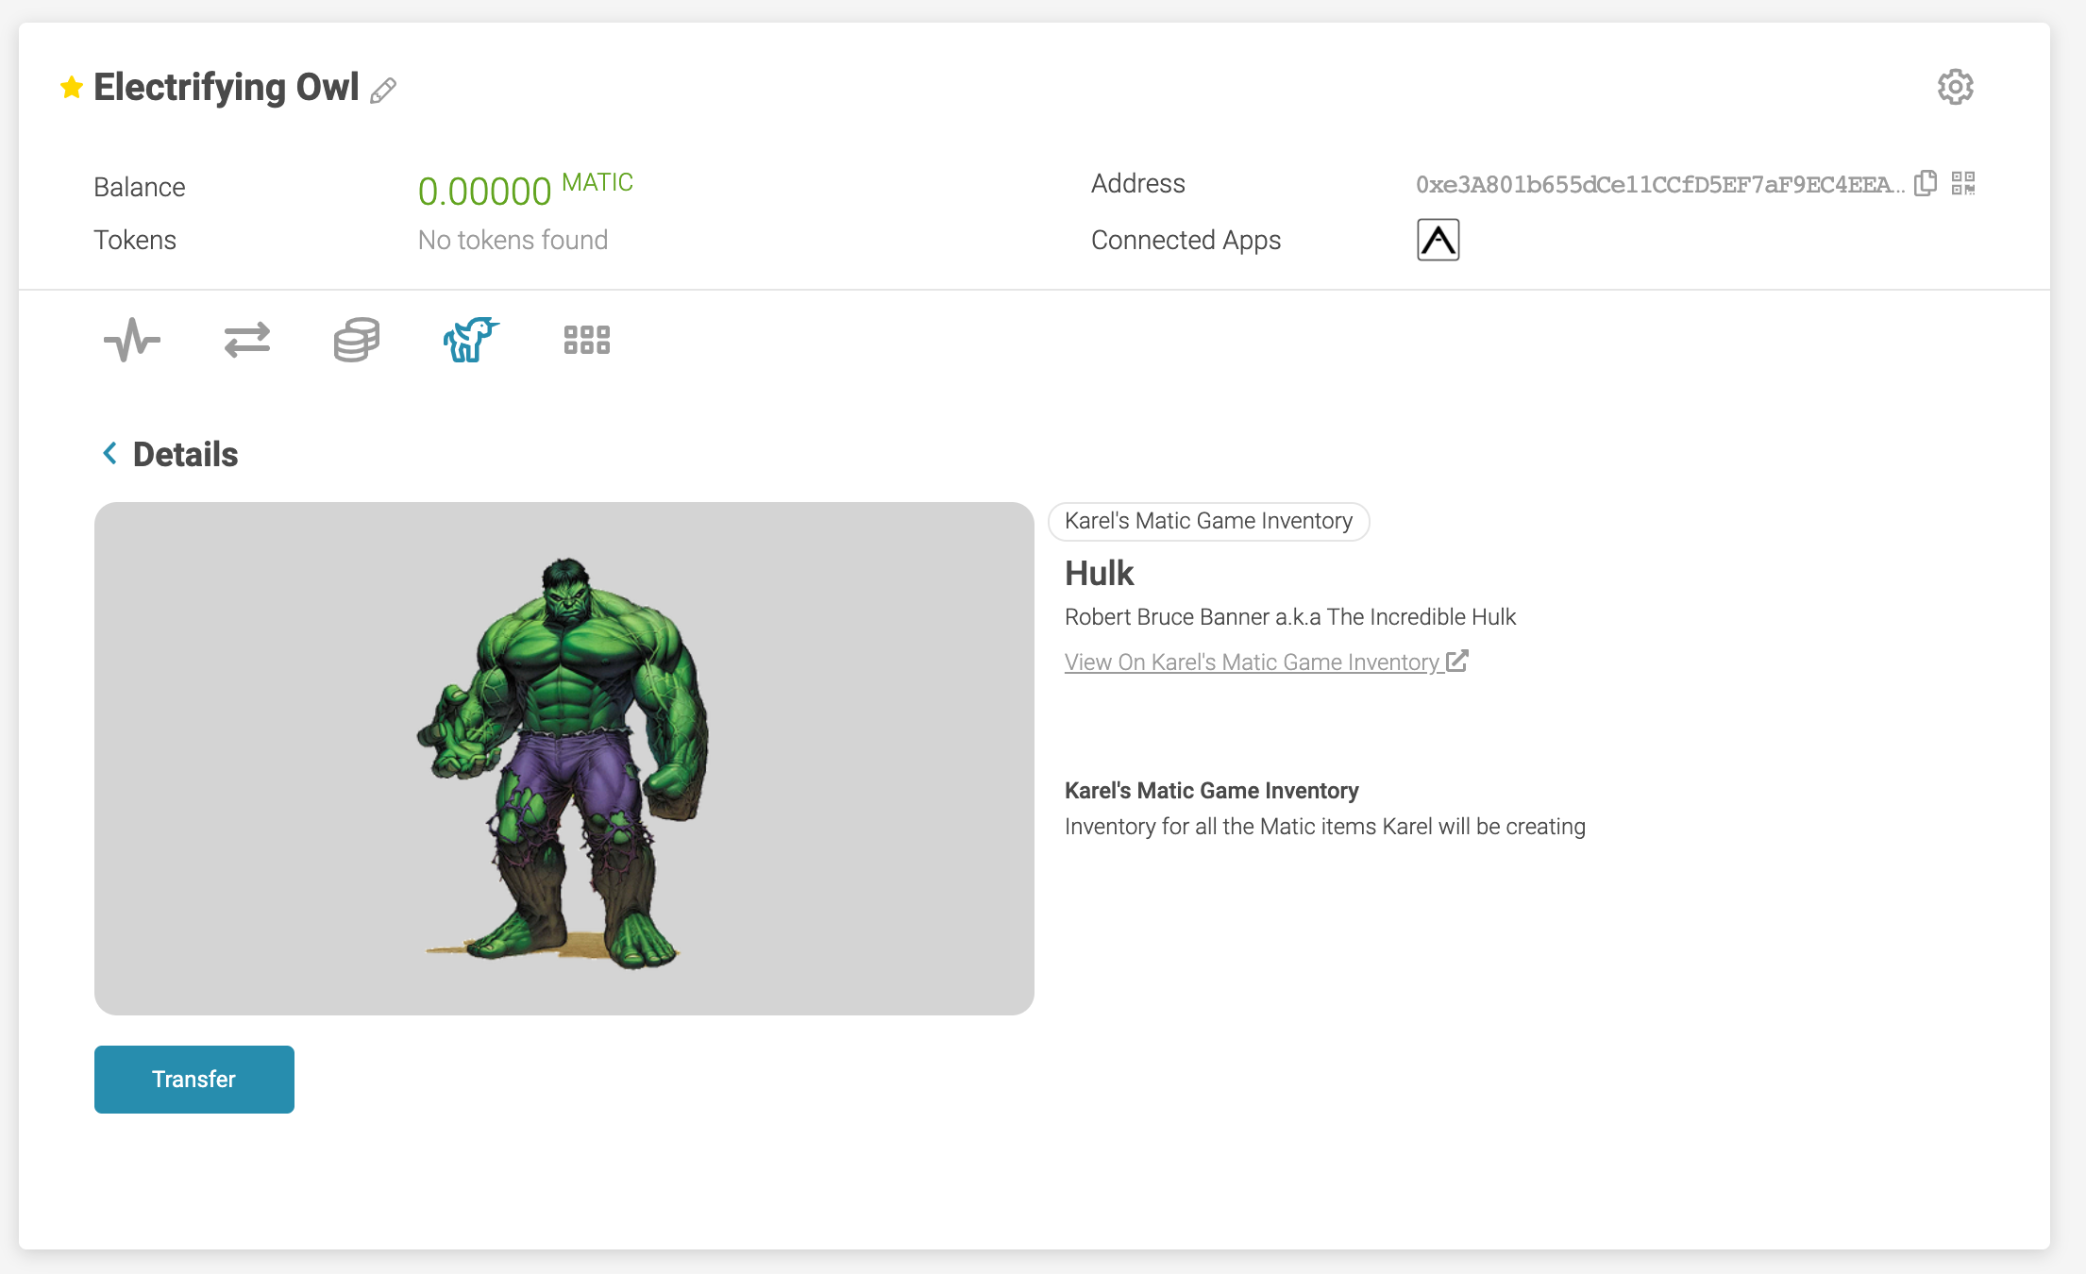Click the yellow favorite star icon

72,88
